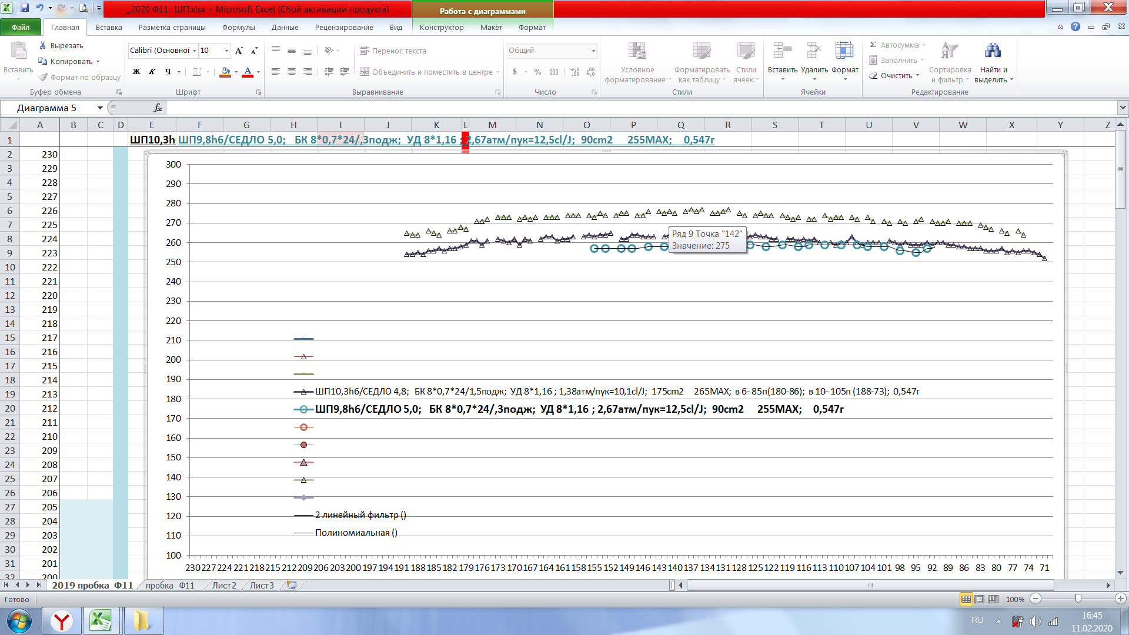Image resolution: width=1129 pixels, height=635 pixels.
Task: Switch to Page Layout view in status bar
Action: click(980, 599)
